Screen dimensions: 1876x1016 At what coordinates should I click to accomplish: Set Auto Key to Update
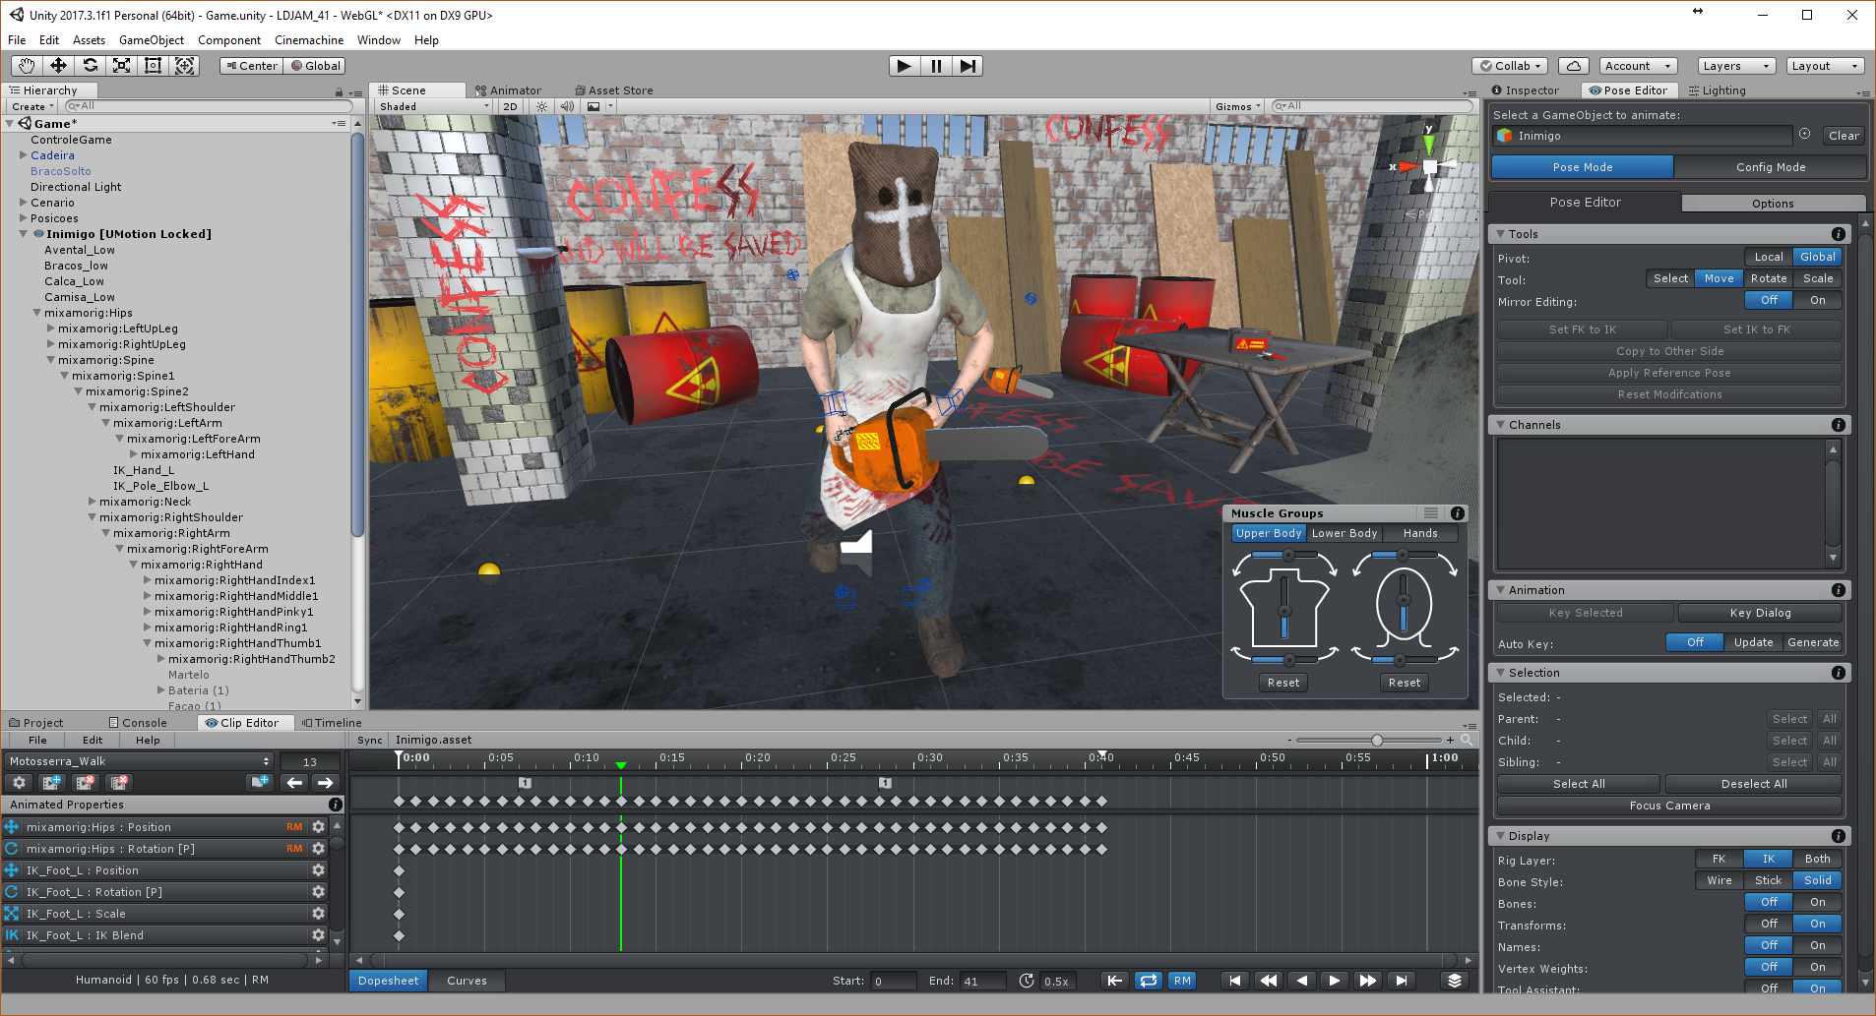[1753, 642]
